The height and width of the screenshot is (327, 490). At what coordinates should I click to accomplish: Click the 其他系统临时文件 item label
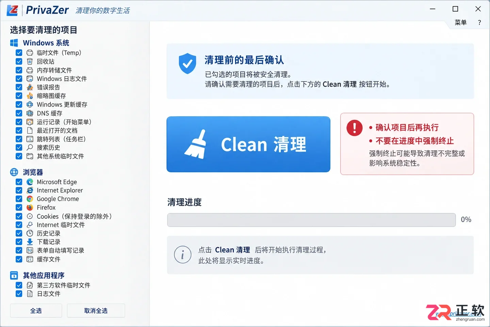tap(60, 156)
